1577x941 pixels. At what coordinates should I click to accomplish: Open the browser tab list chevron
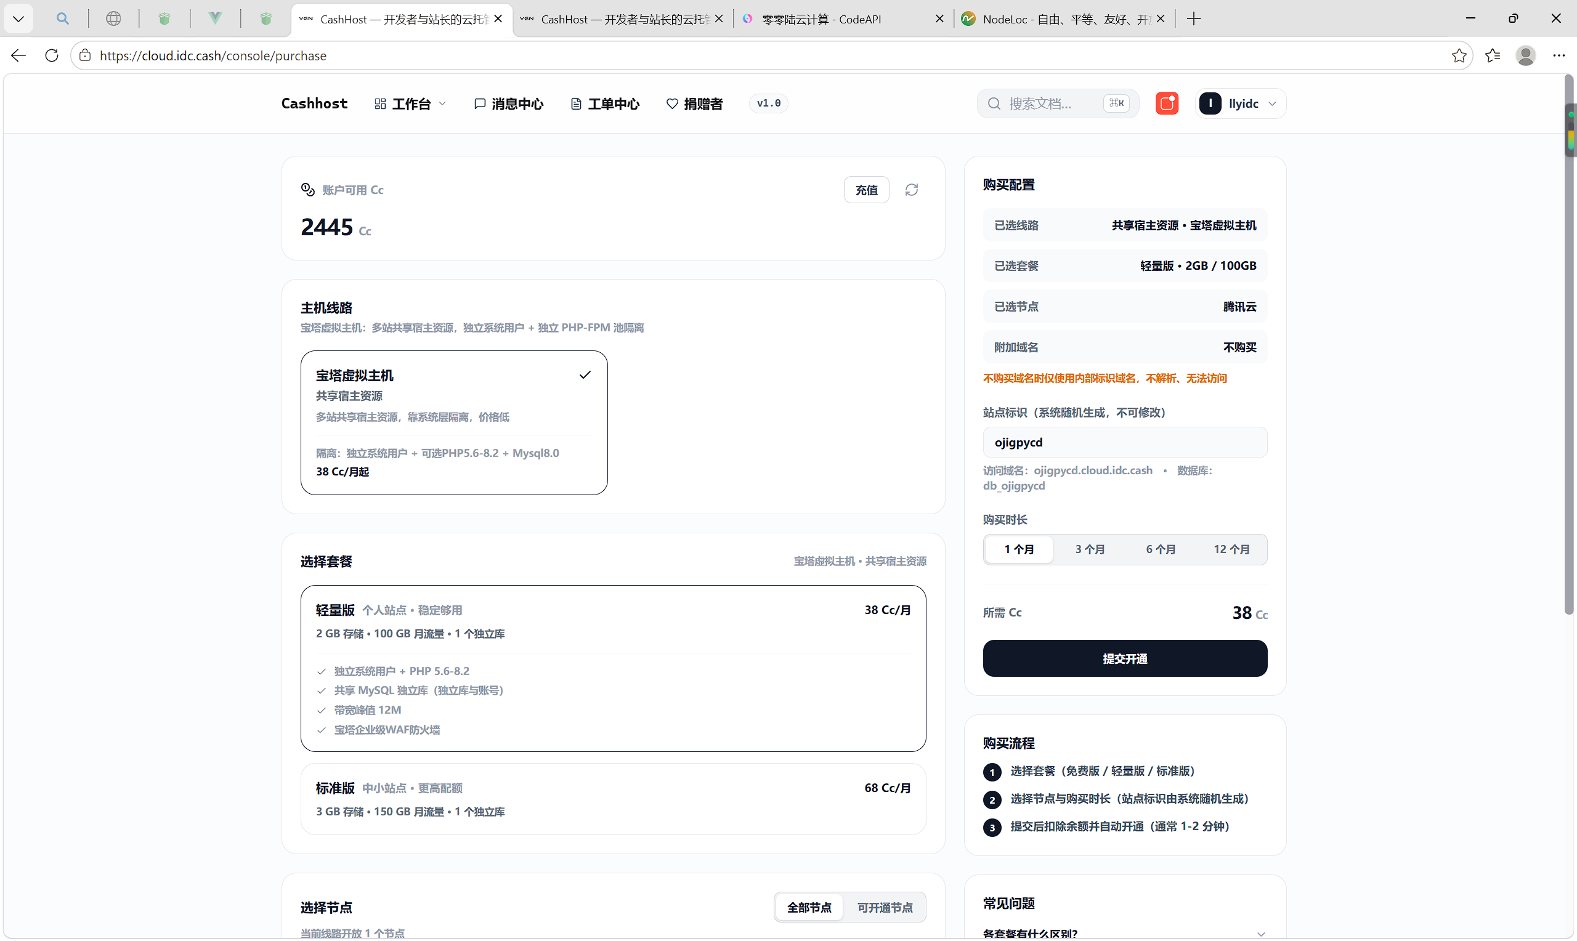click(x=18, y=19)
